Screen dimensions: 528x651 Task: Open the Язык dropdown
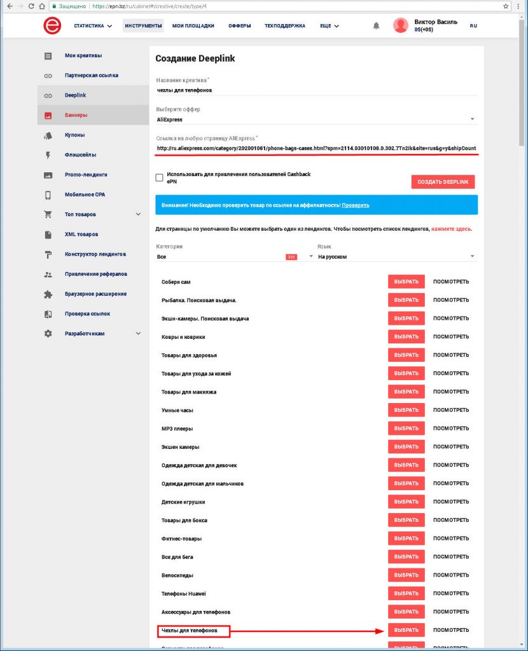tap(396, 257)
